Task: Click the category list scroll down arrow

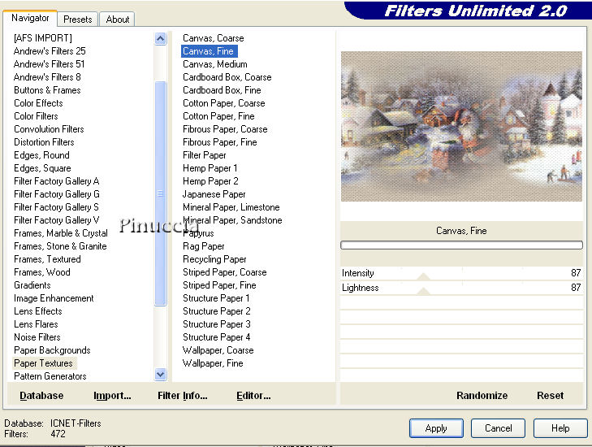Action: 161,375
